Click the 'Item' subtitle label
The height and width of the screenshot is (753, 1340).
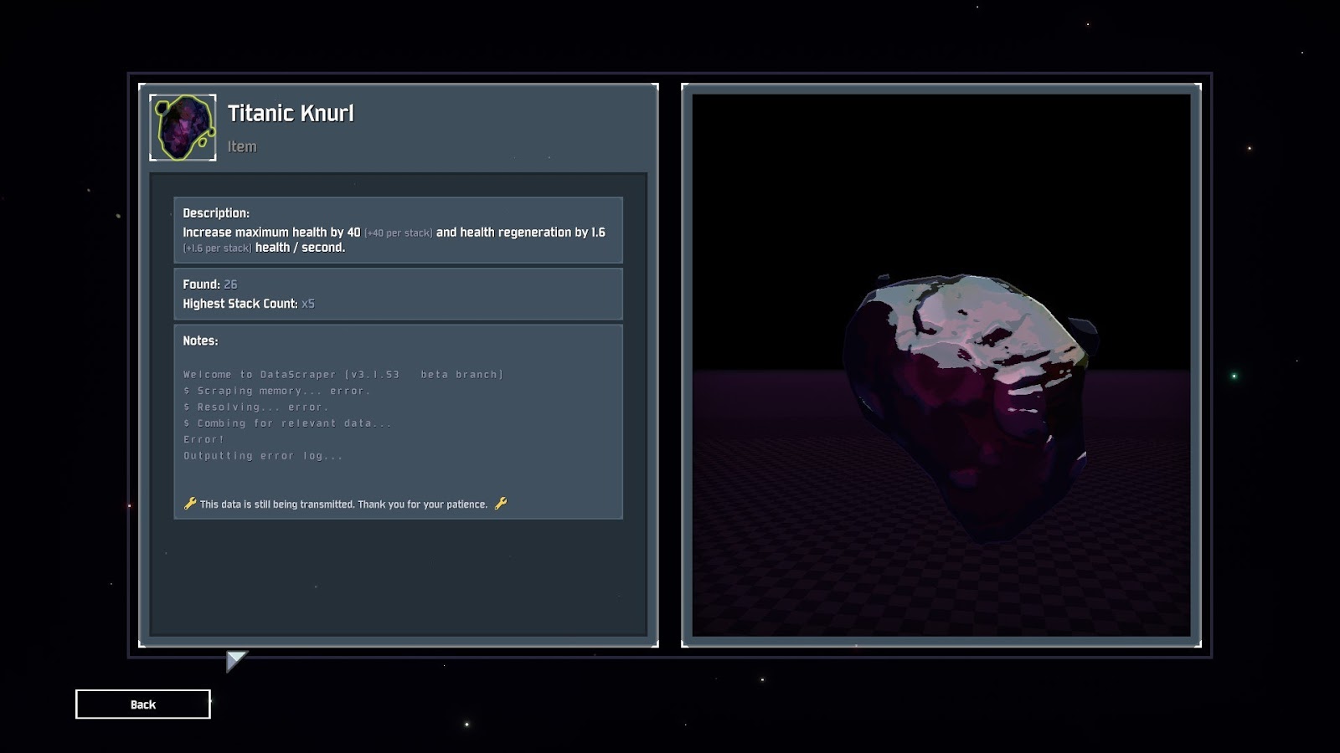click(242, 146)
